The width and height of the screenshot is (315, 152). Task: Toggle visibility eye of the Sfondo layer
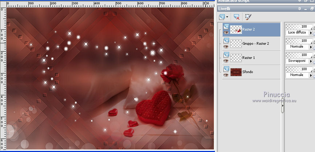point(226,75)
